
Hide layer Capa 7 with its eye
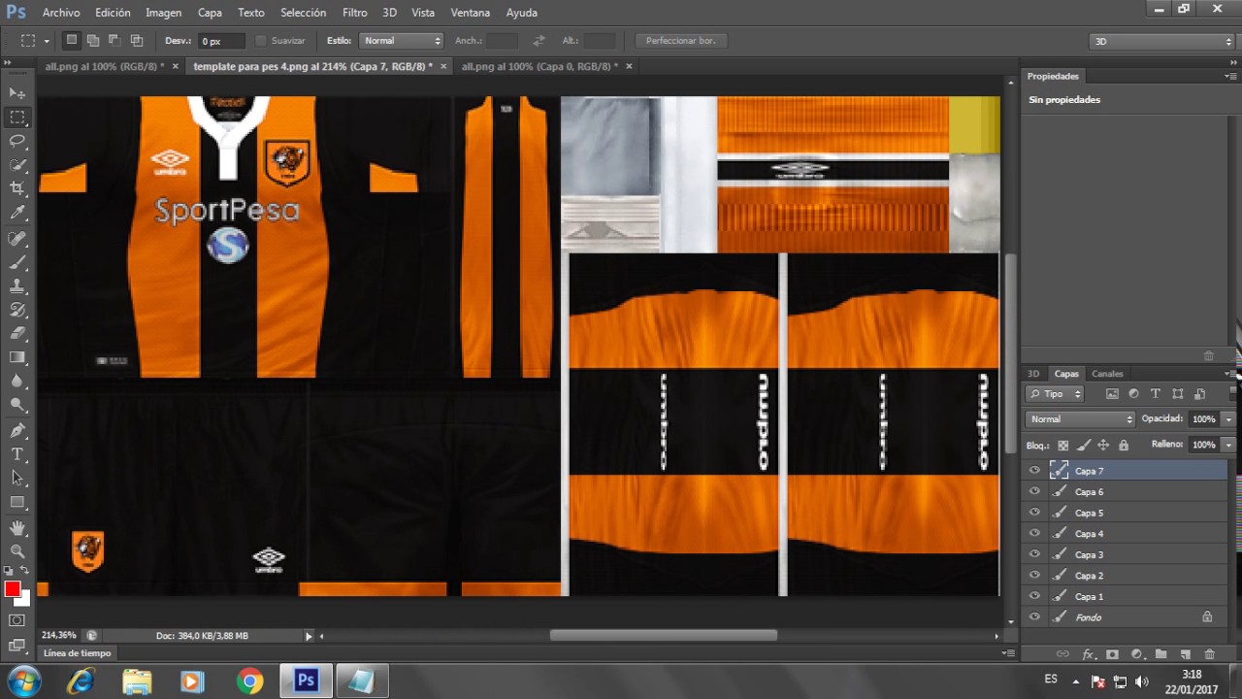pyautogui.click(x=1034, y=471)
